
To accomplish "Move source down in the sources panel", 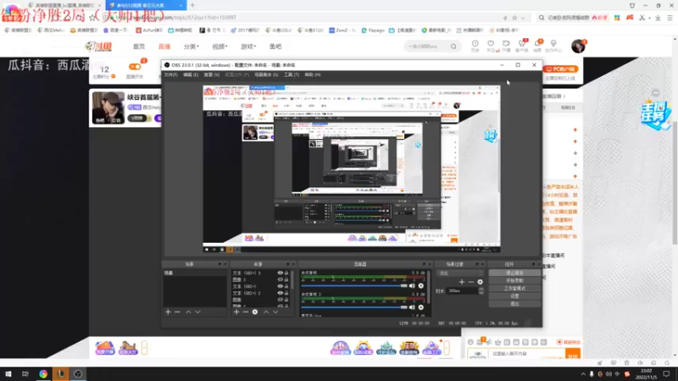I will [275, 312].
